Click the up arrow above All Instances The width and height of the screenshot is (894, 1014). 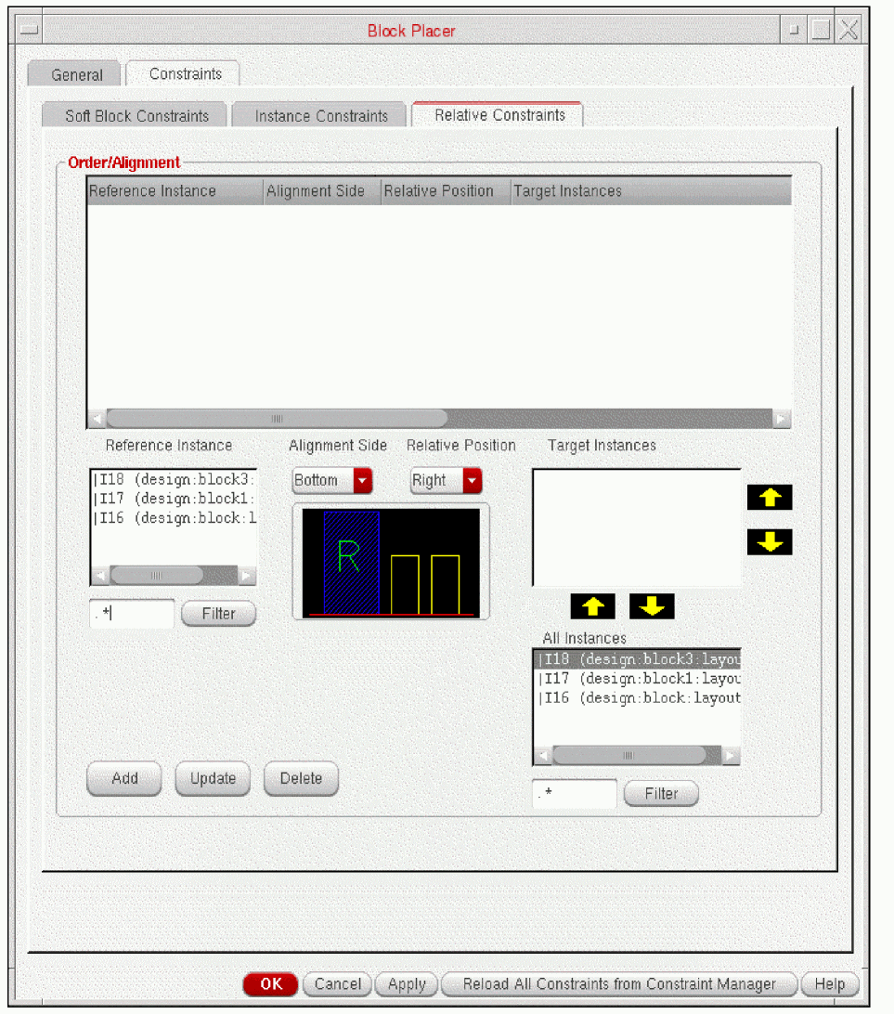(x=592, y=606)
